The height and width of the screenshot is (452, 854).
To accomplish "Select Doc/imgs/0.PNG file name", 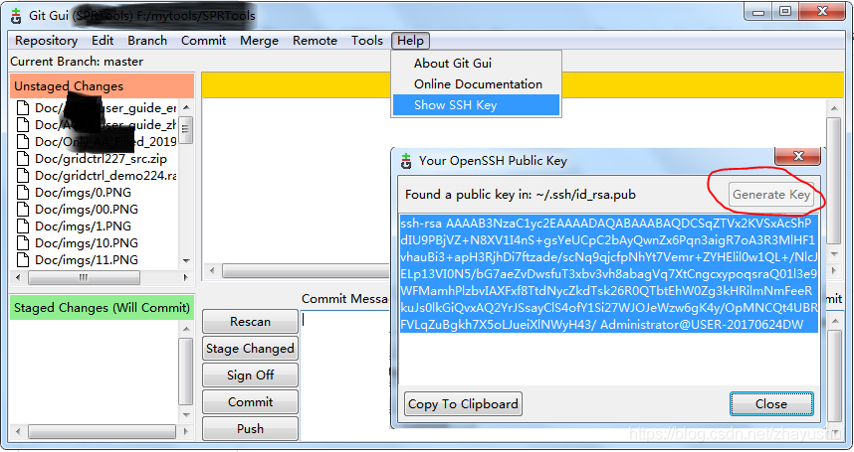I will click(83, 193).
